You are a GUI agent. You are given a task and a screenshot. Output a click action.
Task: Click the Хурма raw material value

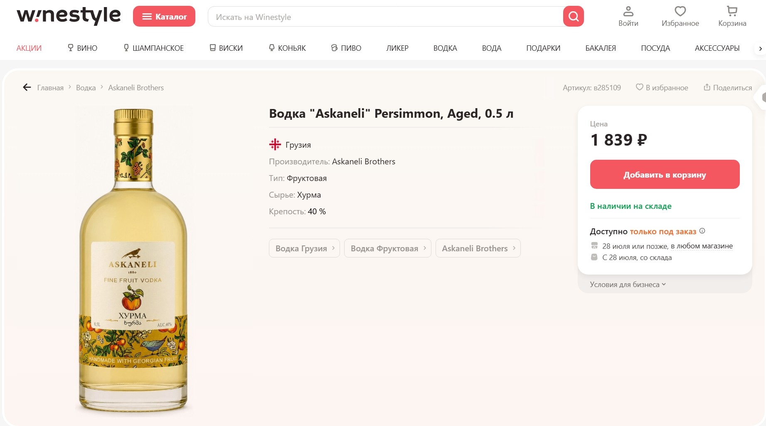[309, 195]
